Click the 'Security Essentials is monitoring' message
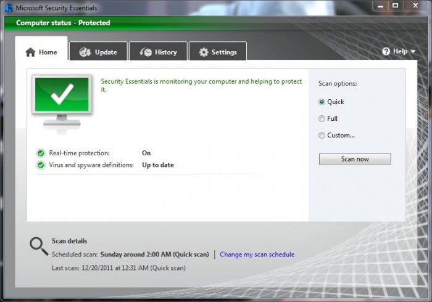 pos(201,85)
